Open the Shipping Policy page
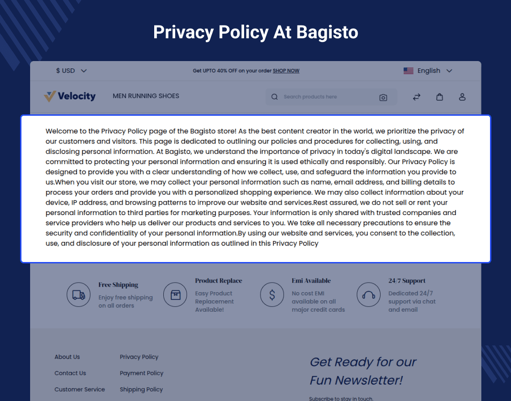The height and width of the screenshot is (401, 511). [x=141, y=389]
